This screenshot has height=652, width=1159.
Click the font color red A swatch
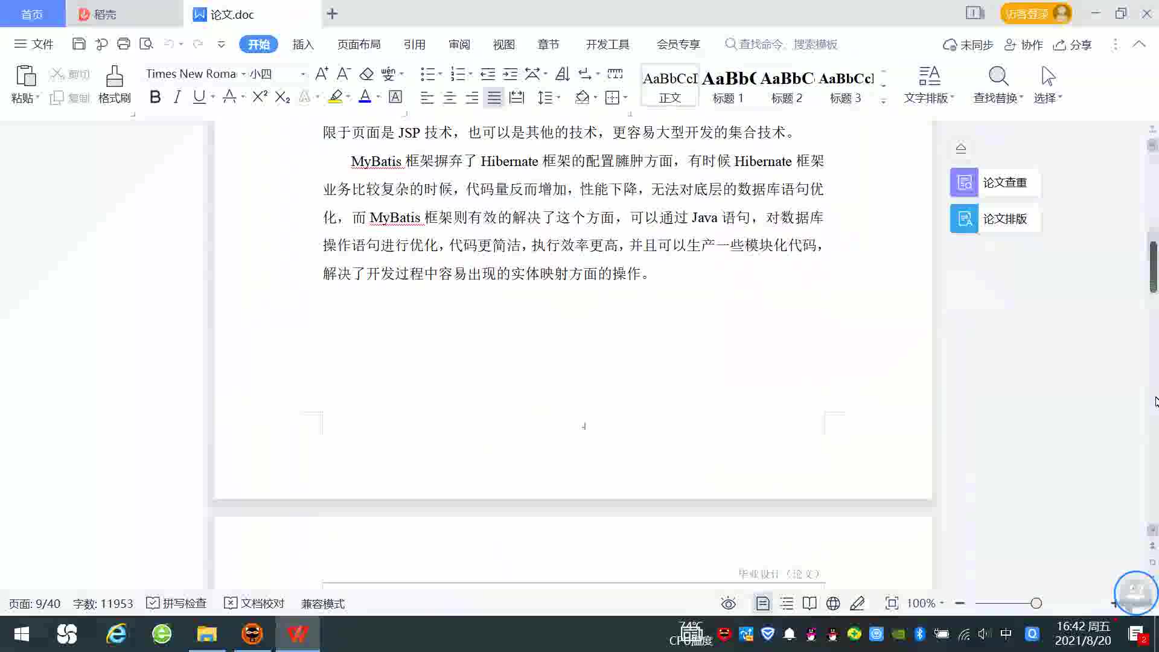365,97
